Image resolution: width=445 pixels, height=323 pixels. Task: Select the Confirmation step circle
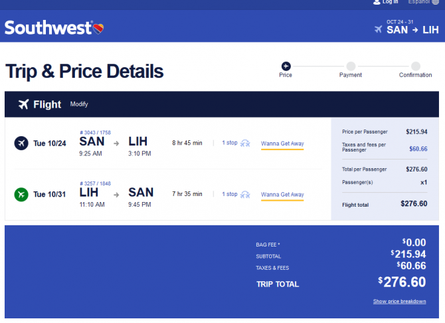coord(416,66)
